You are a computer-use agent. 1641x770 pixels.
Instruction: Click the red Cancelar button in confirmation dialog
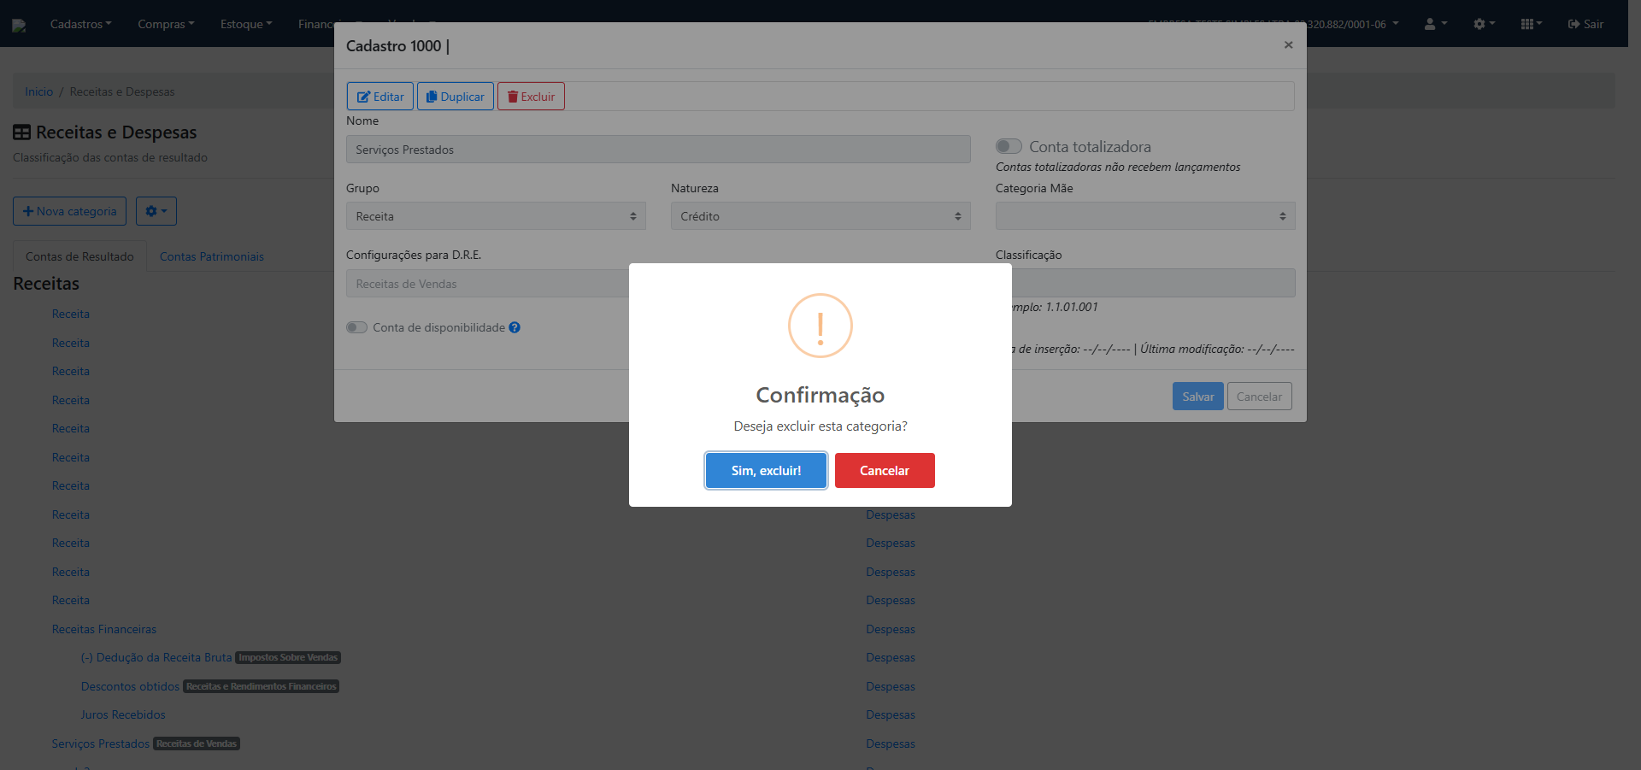pos(885,470)
